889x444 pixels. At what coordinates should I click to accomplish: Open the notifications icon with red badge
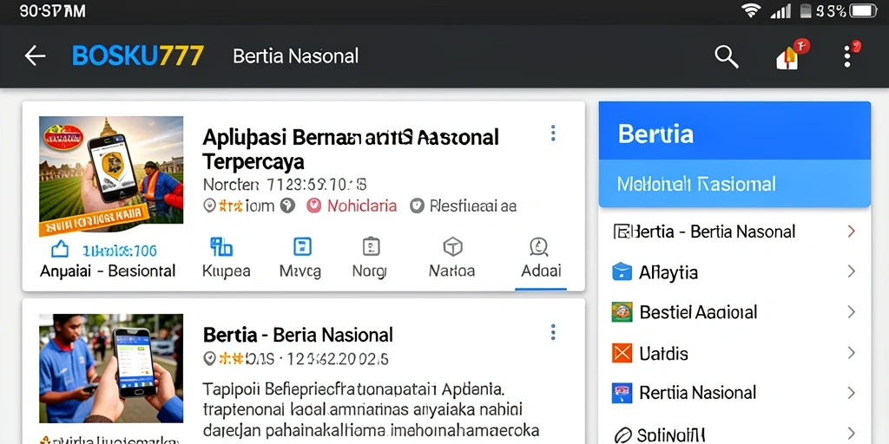[x=792, y=55]
